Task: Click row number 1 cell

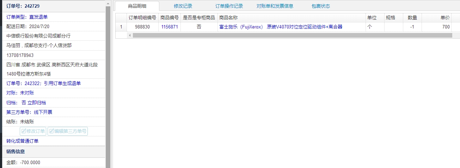Action: [x=121, y=27]
